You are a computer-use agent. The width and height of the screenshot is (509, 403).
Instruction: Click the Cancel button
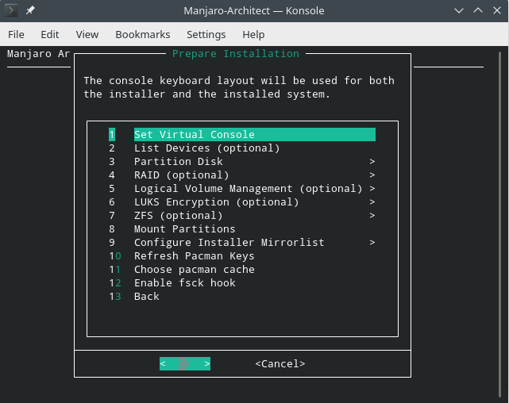coord(280,364)
